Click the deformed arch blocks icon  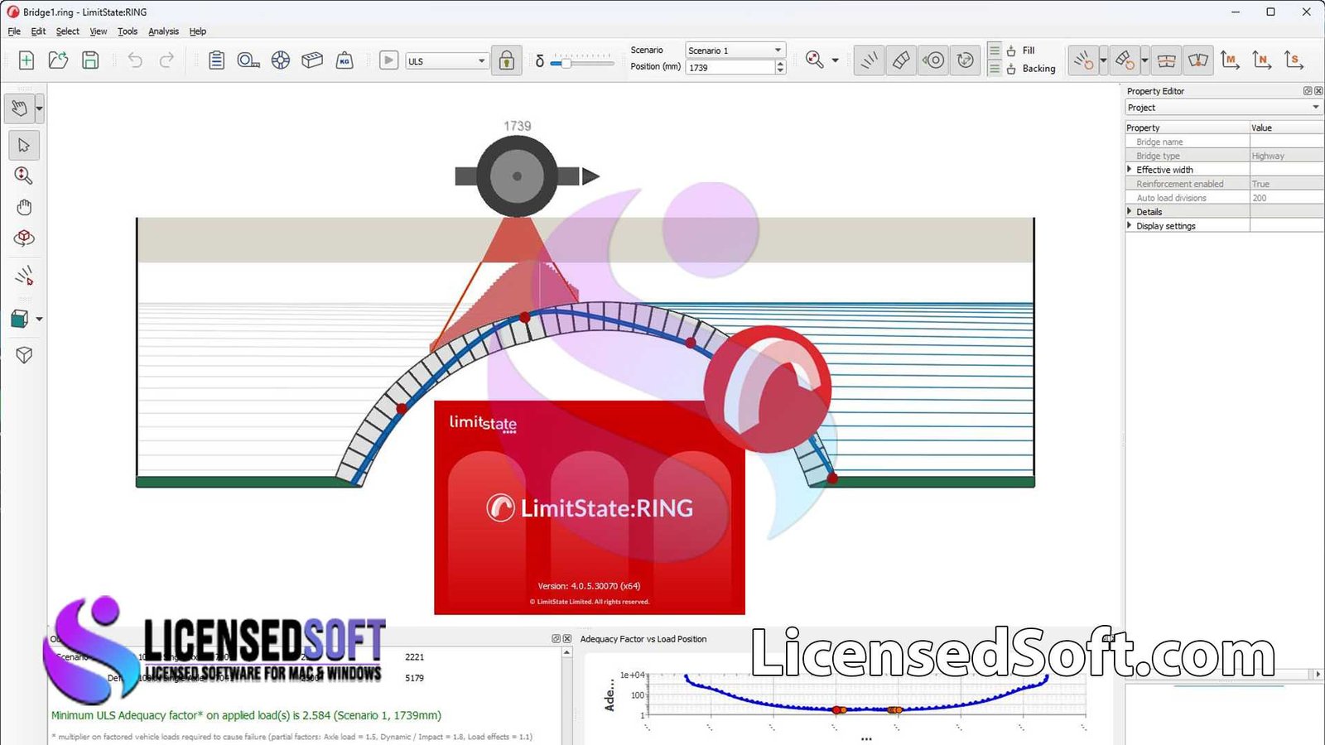tap(1198, 60)
